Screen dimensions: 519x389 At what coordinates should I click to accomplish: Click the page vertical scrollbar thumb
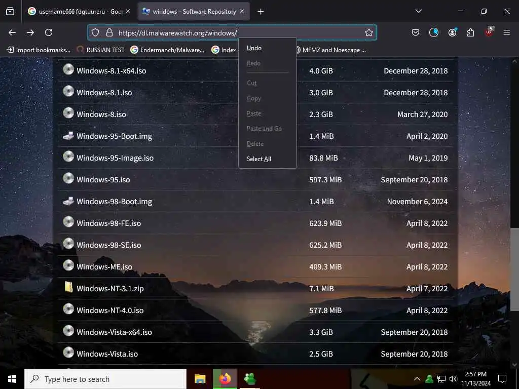click(x=514, y=269)
